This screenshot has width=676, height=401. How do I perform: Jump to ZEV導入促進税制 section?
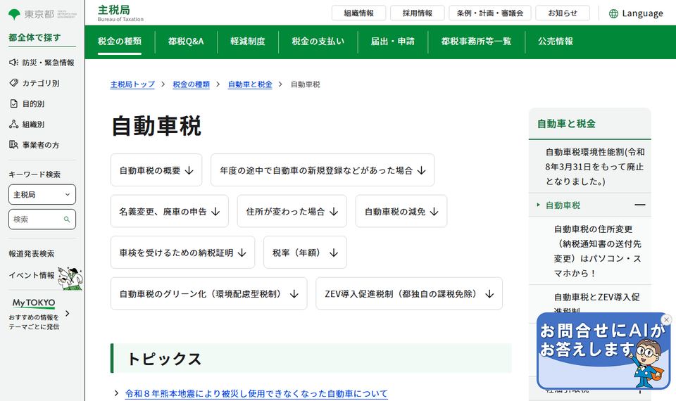[409, 294]
